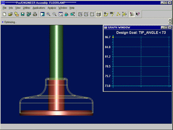Open the Utilities menu

pyautogui.click(x=26, y=8)
